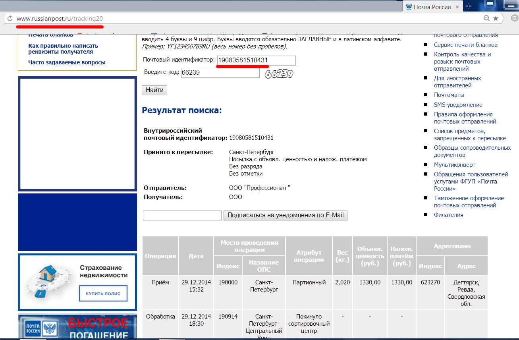Bookmark this page with the star icon
519x340 pixels.
(496, 18)
